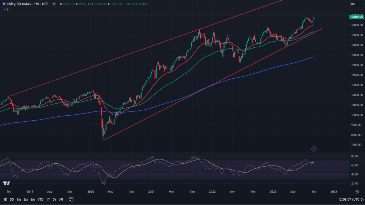
Task: Switch chart to the 1Y range
Action: tap(48, 199)
